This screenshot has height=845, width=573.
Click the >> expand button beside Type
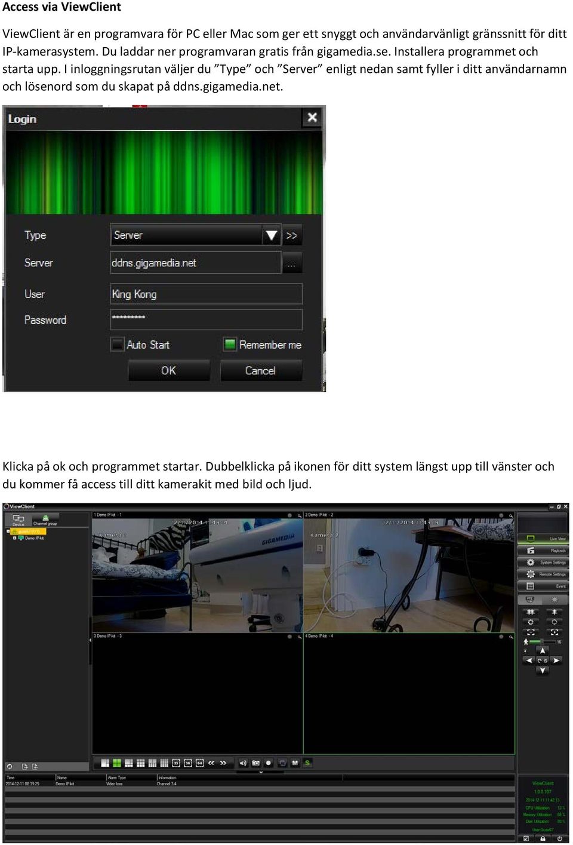[291, 235]
